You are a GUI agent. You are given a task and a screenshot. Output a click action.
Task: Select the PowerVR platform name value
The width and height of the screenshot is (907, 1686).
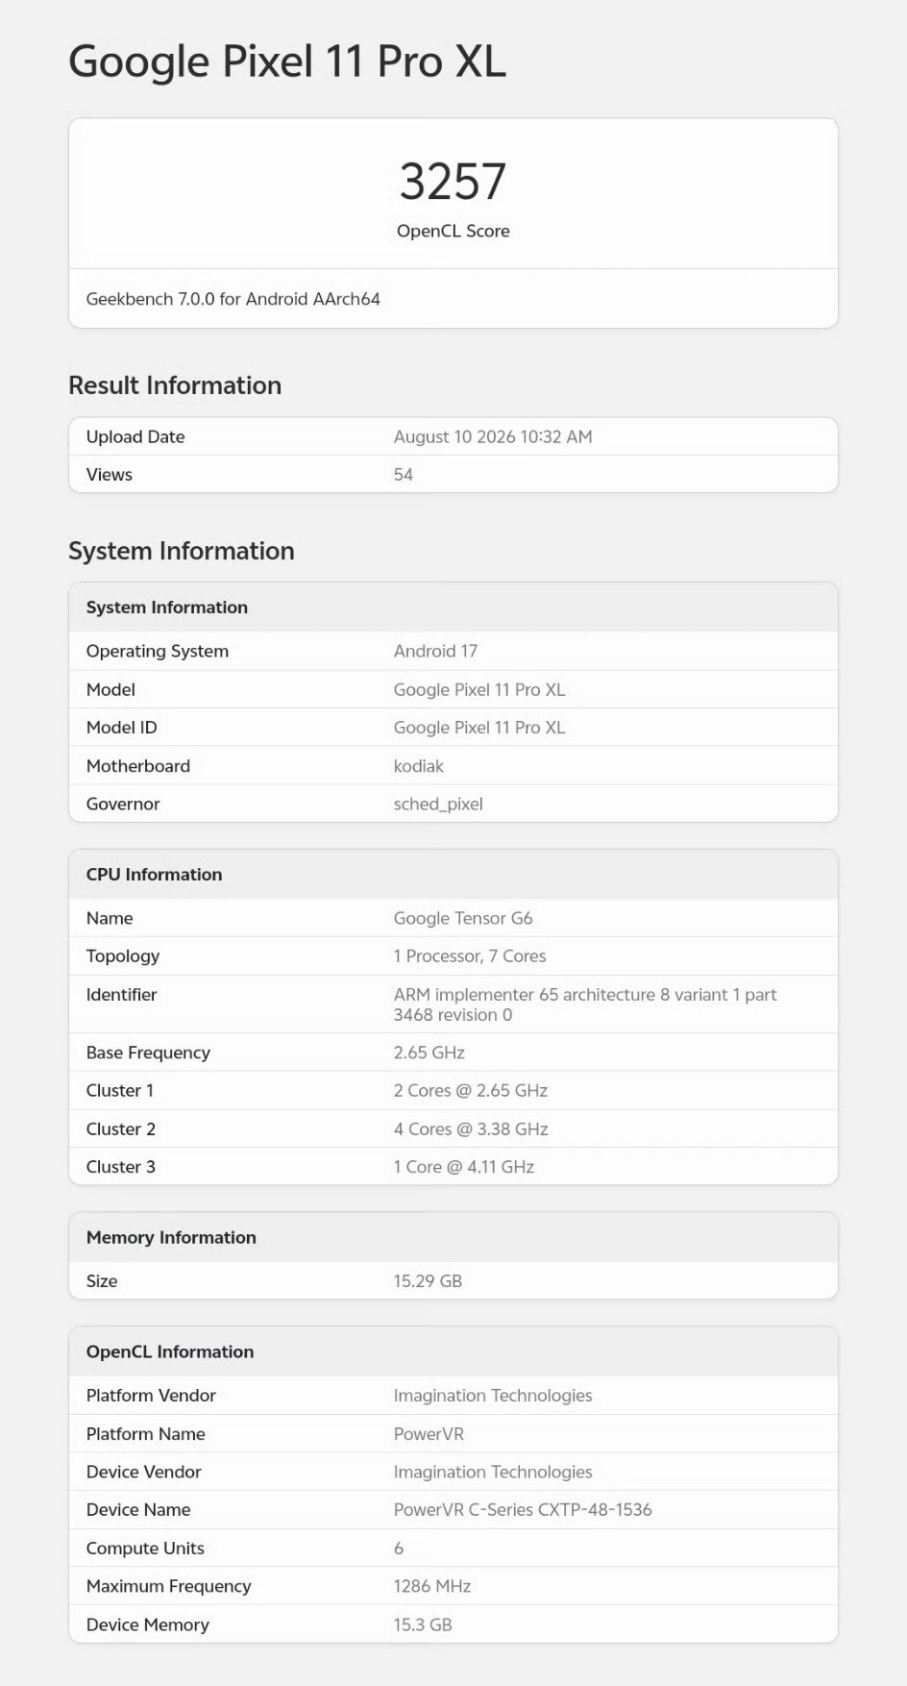429,1434
